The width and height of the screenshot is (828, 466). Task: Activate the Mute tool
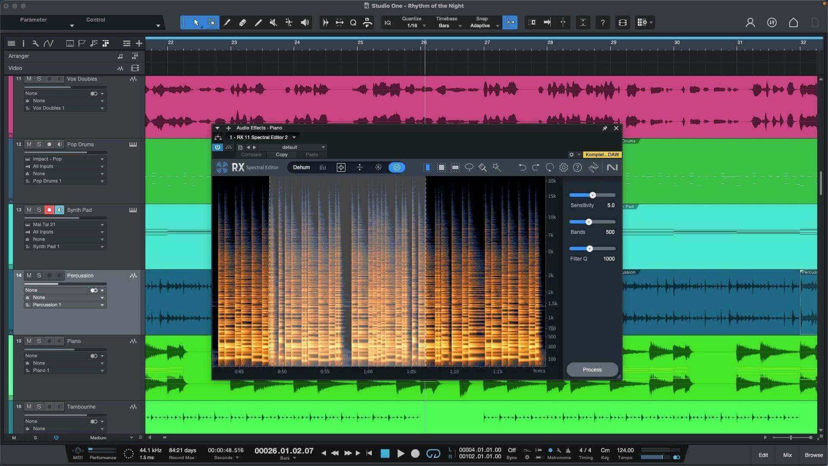[273, 22]
